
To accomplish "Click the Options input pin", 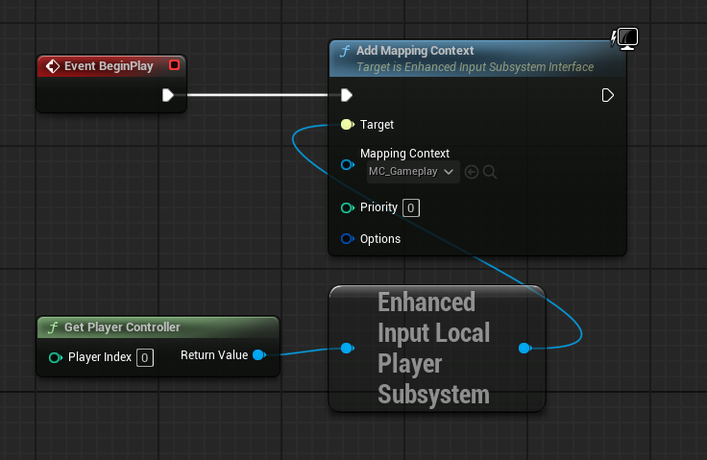I will (x=347, y=239).
